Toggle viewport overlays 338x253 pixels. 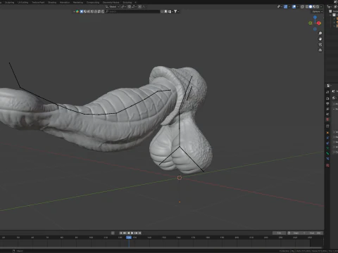tap(294, 6)
